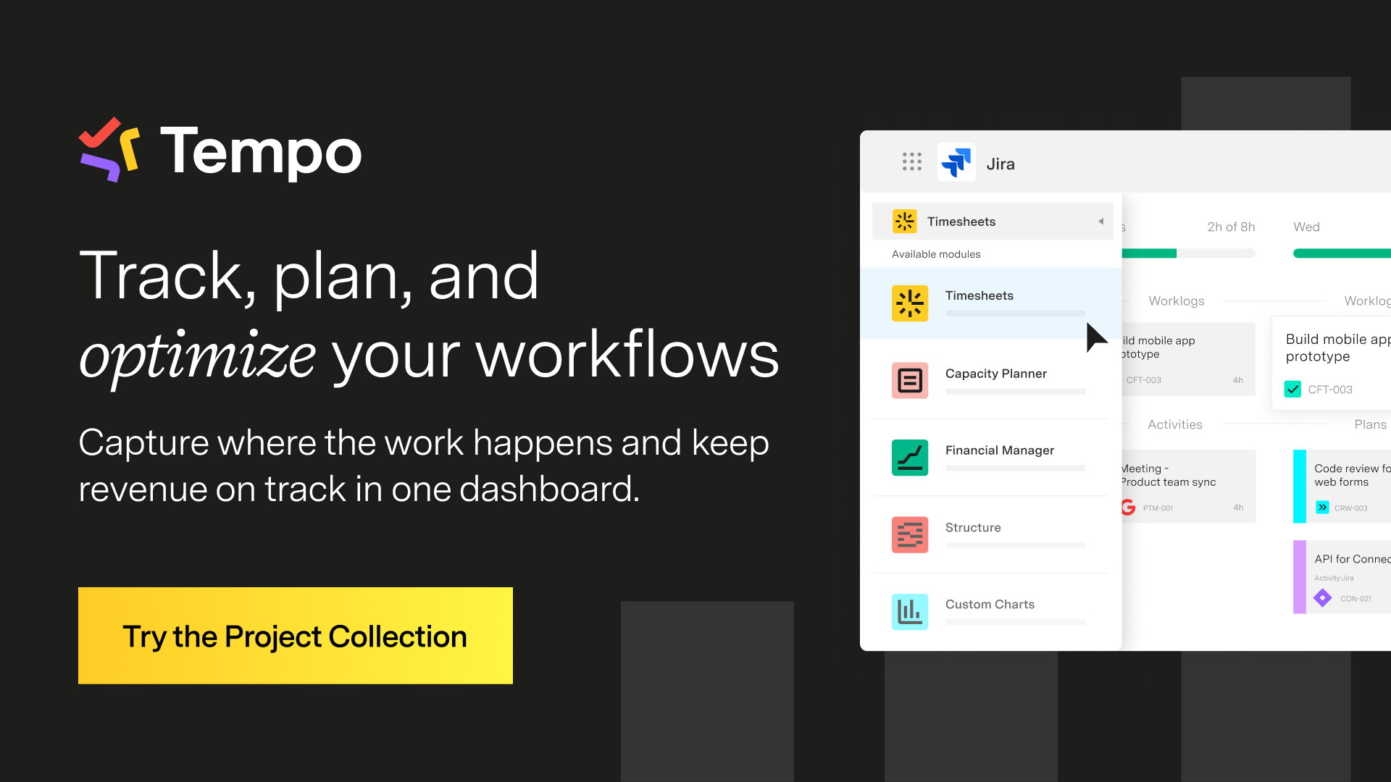The width and height of the screenshot is (1391, 782).
Task: Open the Meeting - Product team sync card
Action: coord(1188,487)
